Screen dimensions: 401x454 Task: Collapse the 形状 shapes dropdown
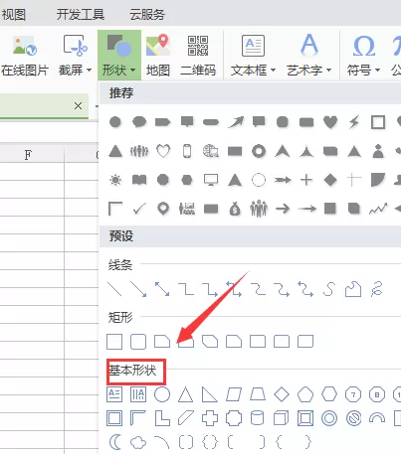coord(119,56)
